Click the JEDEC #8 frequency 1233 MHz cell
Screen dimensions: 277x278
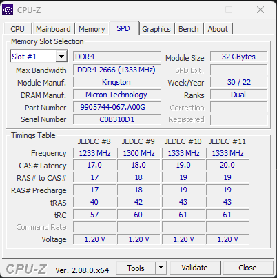(x=94, y=153)
